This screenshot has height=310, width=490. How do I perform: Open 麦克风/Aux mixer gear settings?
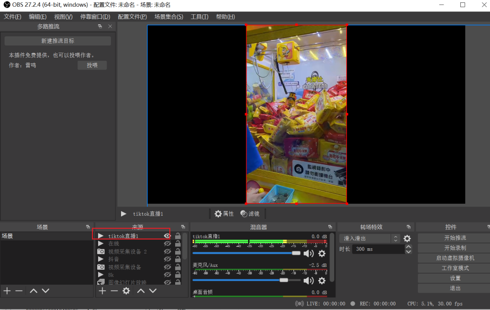(322, 281)
